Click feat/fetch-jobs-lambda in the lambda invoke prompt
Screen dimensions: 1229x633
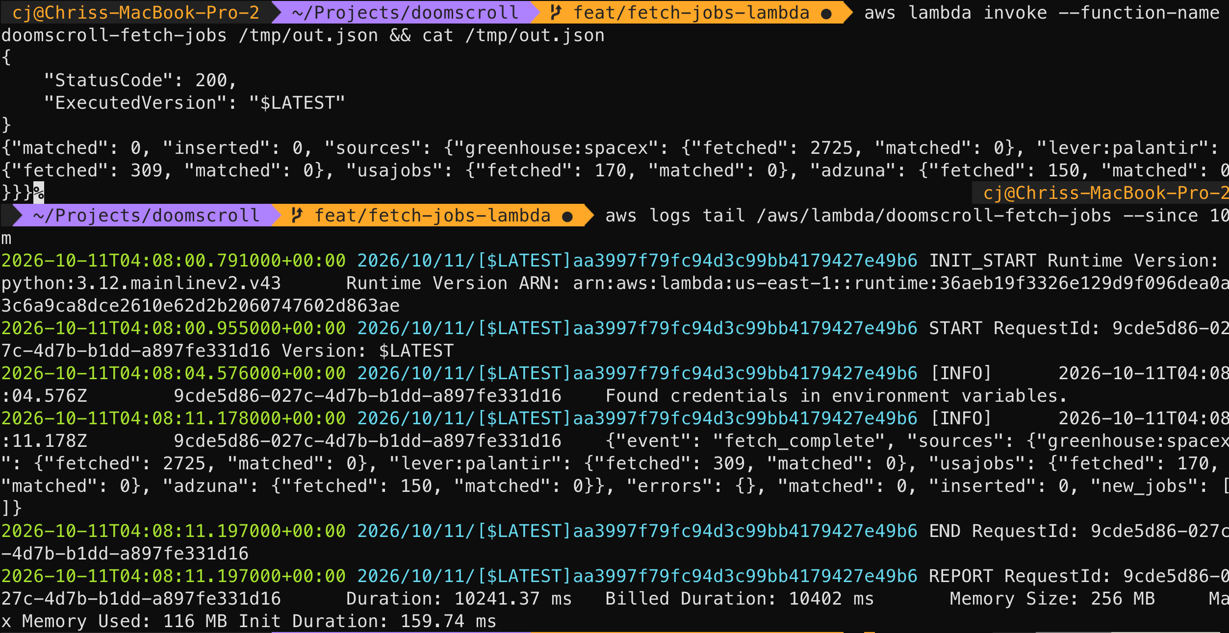691,12
